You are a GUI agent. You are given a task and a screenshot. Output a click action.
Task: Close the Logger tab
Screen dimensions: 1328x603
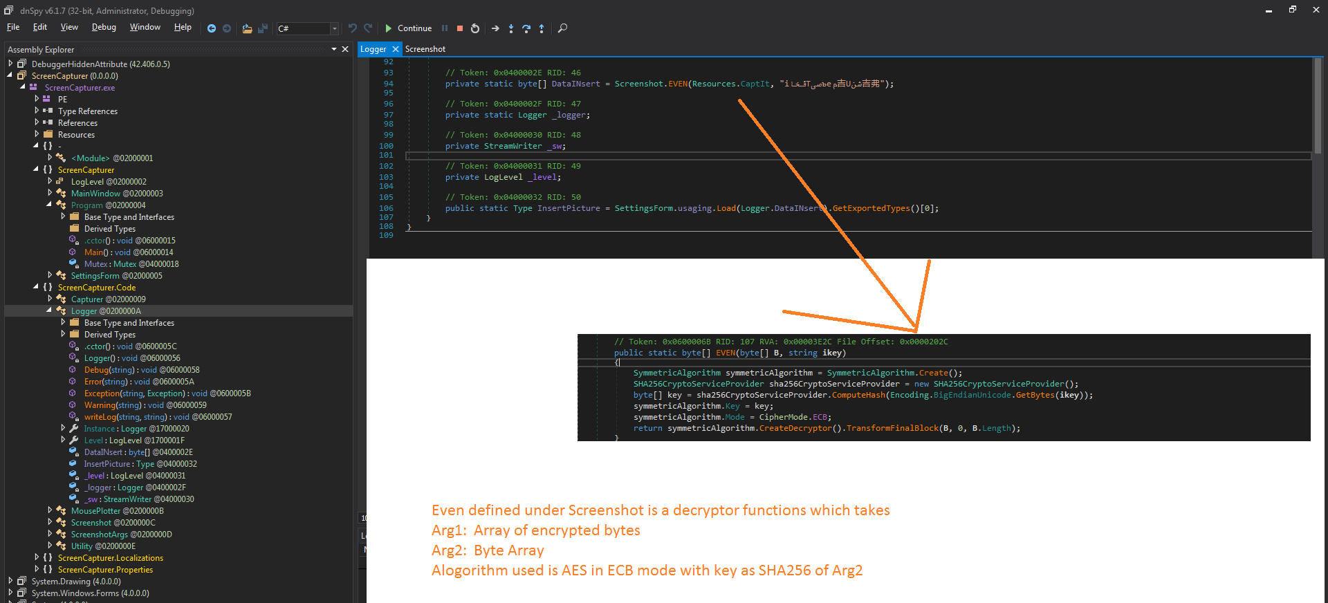coord(396,49)
